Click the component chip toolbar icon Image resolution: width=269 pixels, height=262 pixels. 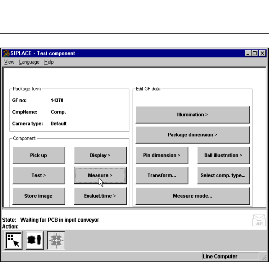[x=35, y=241]
